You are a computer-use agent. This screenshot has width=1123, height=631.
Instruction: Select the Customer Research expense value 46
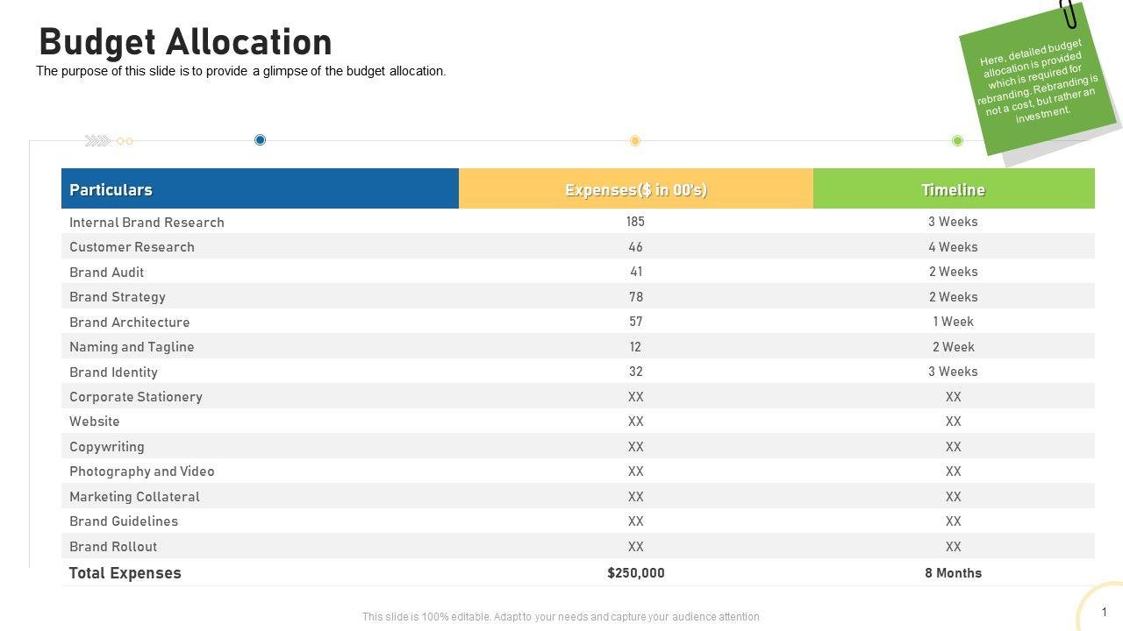point(636,247)
